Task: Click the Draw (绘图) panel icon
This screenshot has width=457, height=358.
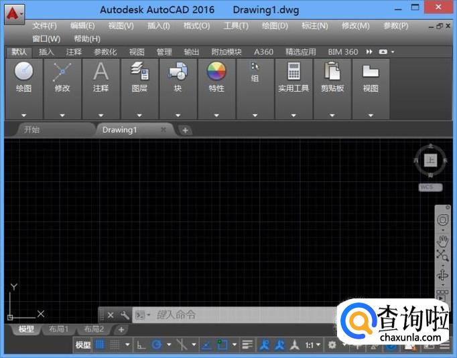Action: (x=24, y=72)
